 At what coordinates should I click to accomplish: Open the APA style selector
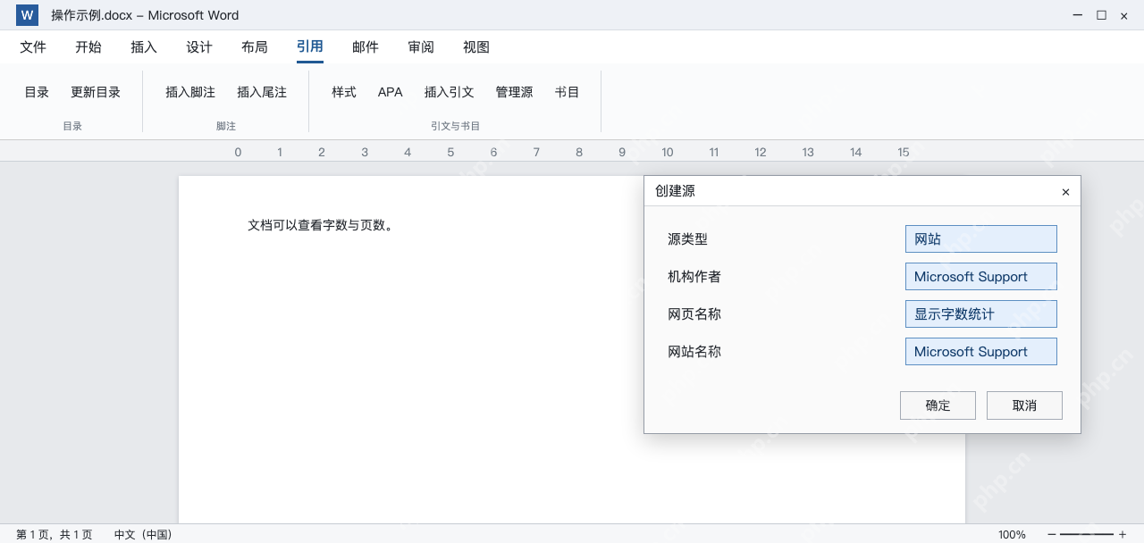[x=391, y=92]
